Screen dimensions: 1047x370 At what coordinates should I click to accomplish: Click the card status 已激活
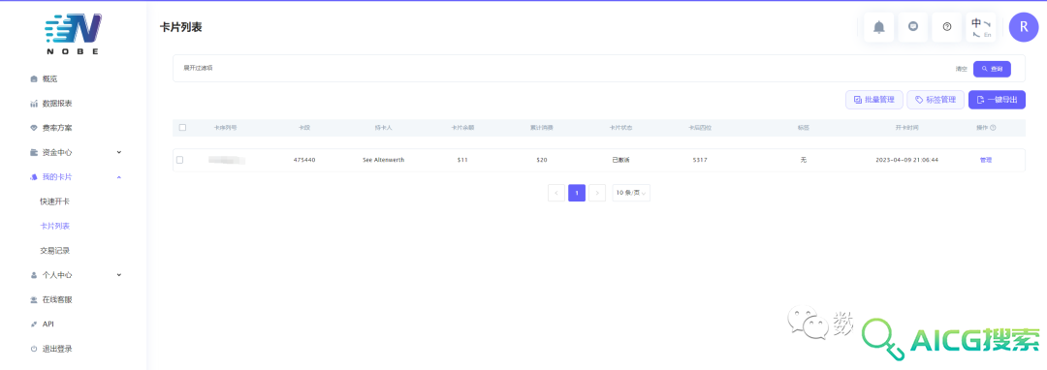(621, 160)
